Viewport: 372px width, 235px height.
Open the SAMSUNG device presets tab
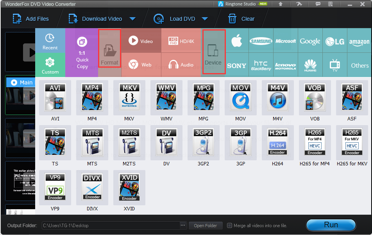261,40
